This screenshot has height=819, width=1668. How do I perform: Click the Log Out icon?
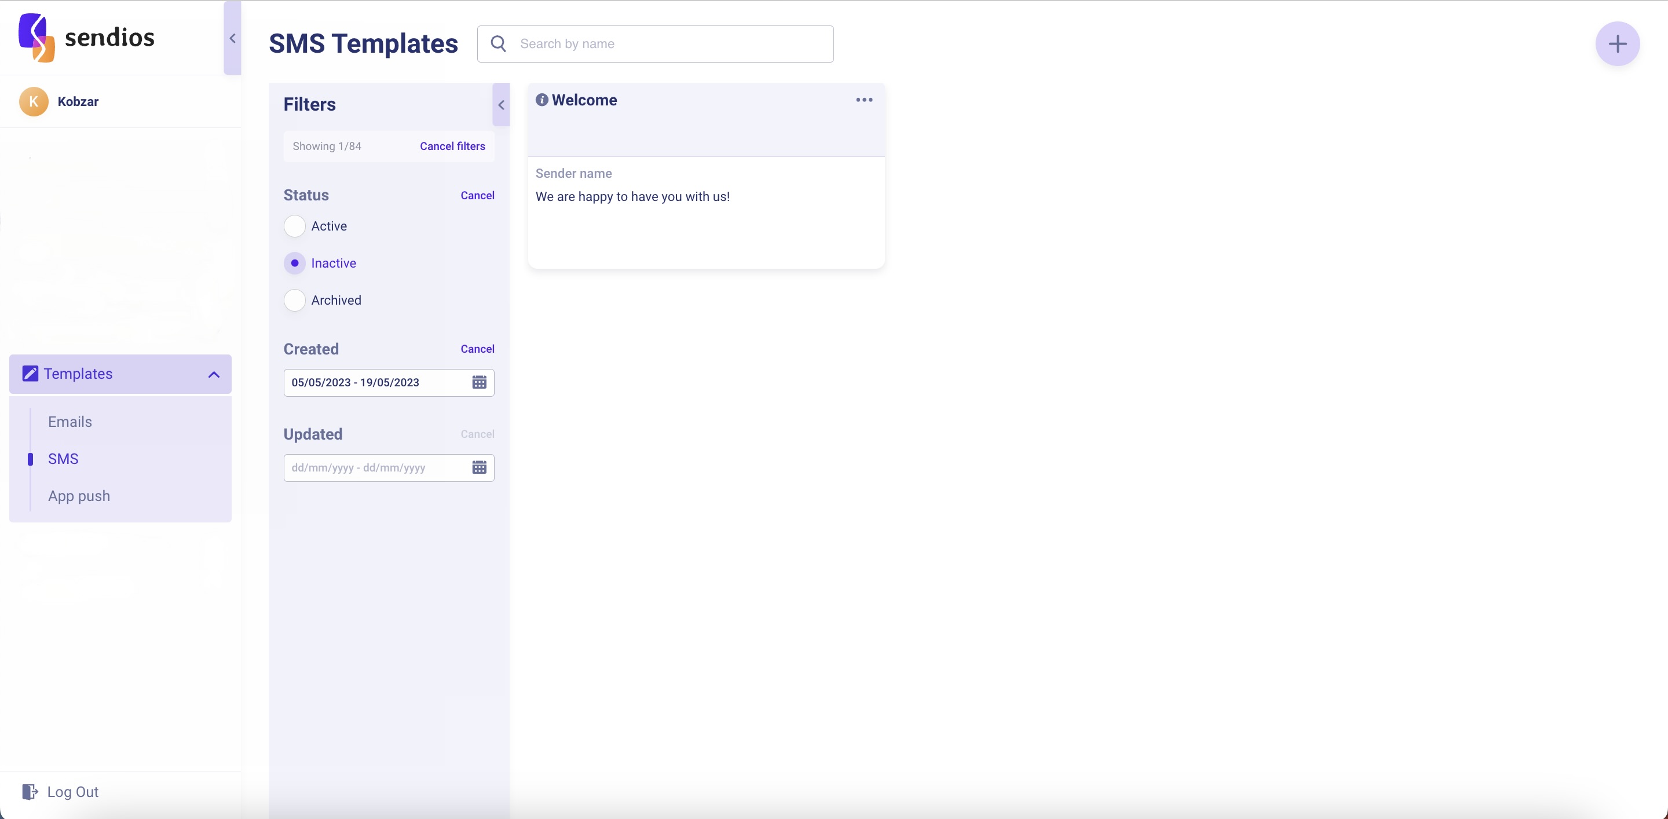pos(29,791)
